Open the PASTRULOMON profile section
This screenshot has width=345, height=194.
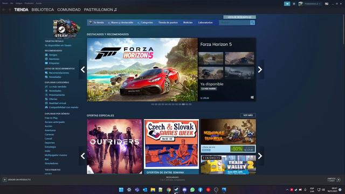click(x=100, y=10)
